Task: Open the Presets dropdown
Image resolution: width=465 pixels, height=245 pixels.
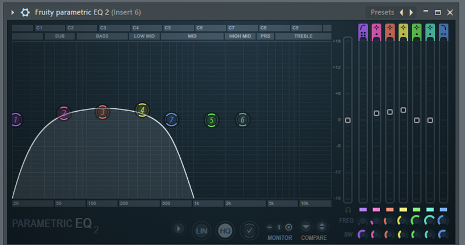Action: click(382, 12)
